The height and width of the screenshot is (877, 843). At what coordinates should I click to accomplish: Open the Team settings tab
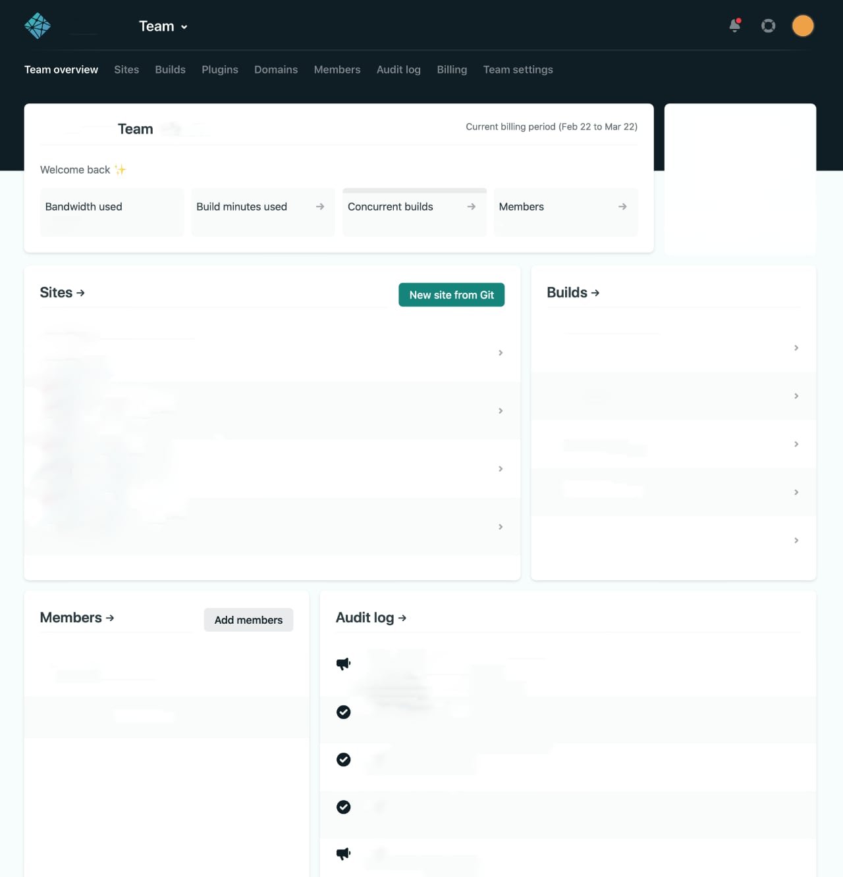click(518, 70)
